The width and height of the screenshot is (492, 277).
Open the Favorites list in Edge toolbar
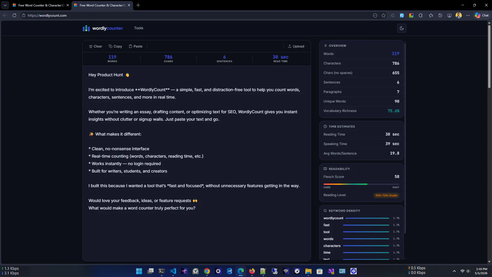431,15
